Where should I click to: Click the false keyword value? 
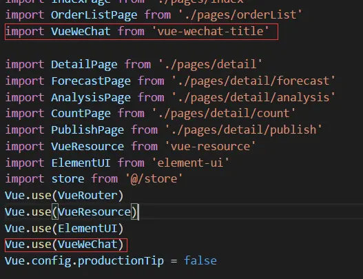pyautogui.click(x=200, y=261)
